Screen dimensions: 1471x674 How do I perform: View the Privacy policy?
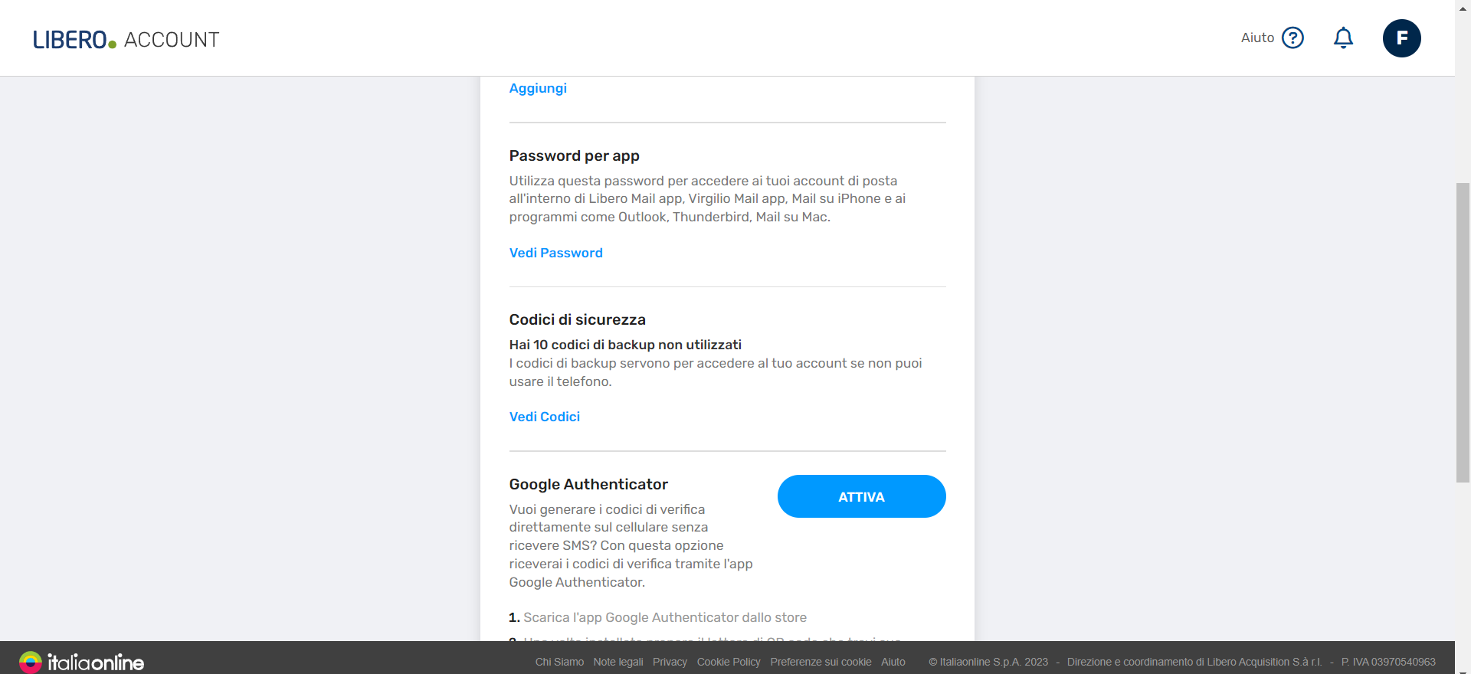click(670, 662)
